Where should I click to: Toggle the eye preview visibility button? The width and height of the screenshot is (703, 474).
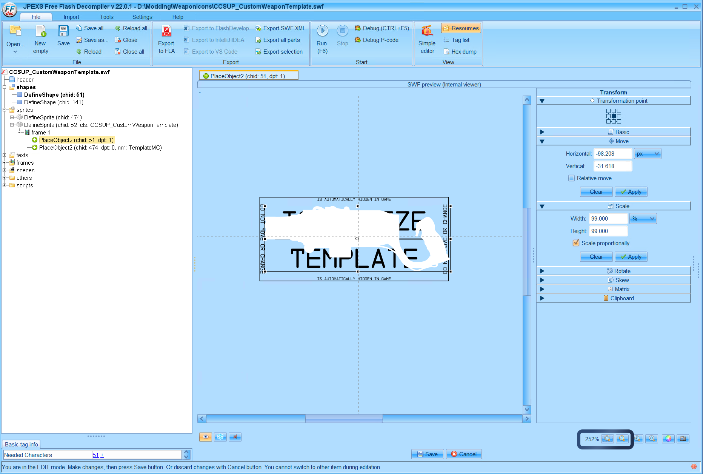click(205, 437)
